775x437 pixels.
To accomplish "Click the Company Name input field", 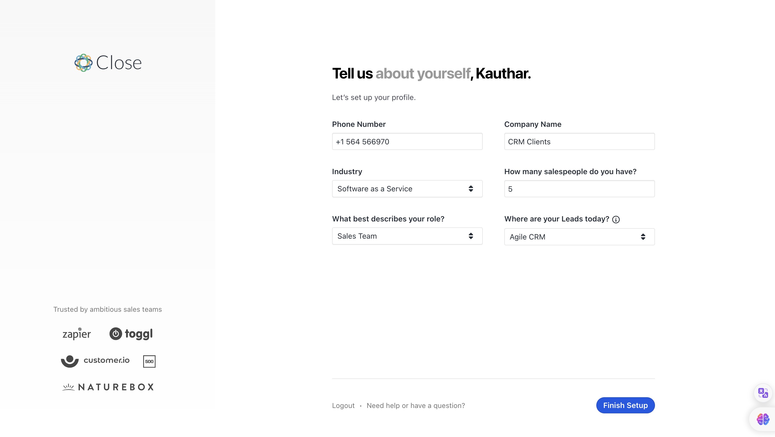I will coord(579,142).
